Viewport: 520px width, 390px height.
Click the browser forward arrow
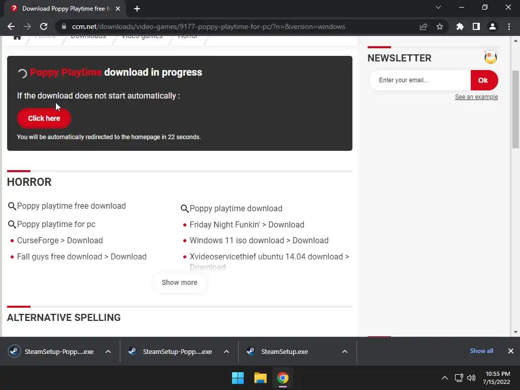point(27,26)
